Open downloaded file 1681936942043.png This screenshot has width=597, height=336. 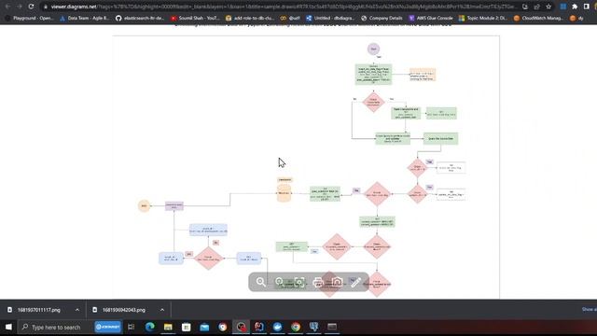coord(123,310)
